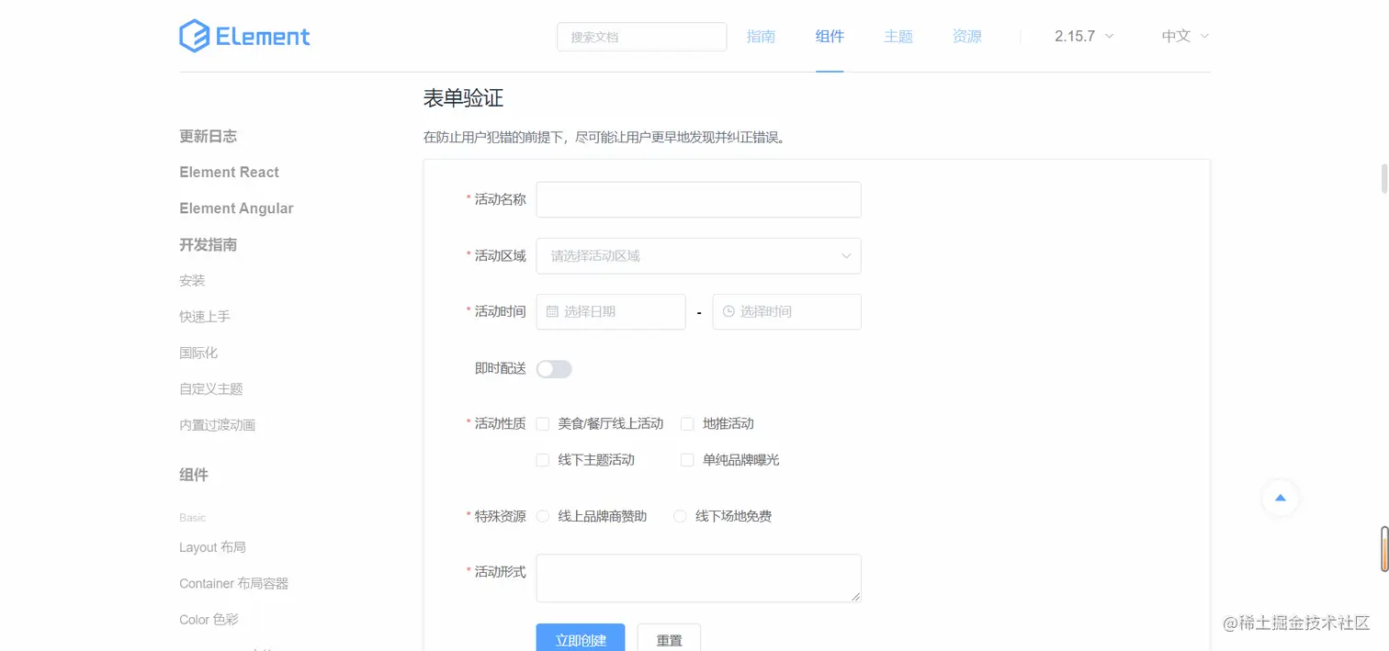Viewport: 1389px width, 651px height.
Task: Select the 线下场地免费 radio button
Action: pyautogui.click(x=680, y=516)
